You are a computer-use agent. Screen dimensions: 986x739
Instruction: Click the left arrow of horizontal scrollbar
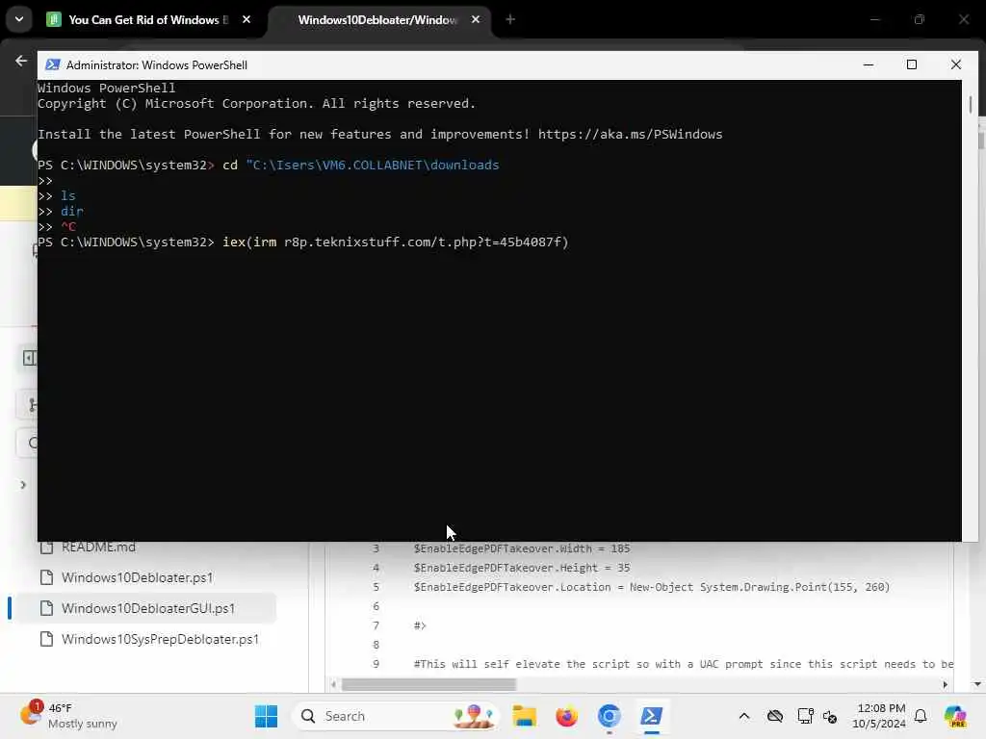click(333, 684)
